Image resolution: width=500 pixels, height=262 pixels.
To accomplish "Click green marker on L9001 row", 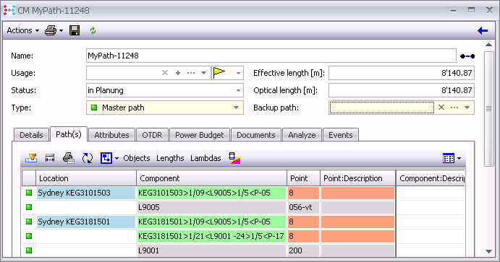I will [x=29, y=250].
